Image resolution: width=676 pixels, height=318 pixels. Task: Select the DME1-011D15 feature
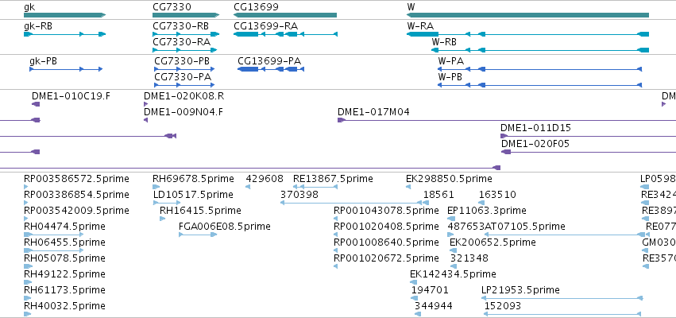(588, 136)
